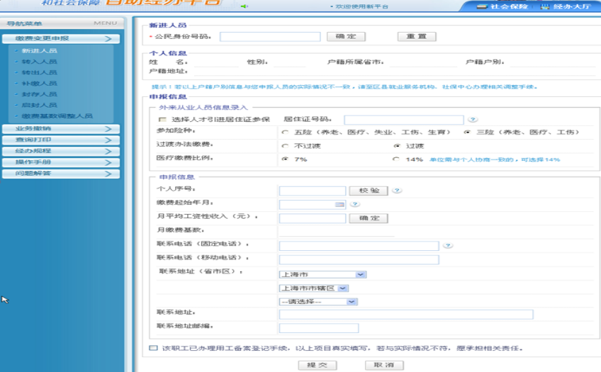Focus the 固定电话 input field
Viewport: 601px width, 372px height.
click(x=359, y=246)
